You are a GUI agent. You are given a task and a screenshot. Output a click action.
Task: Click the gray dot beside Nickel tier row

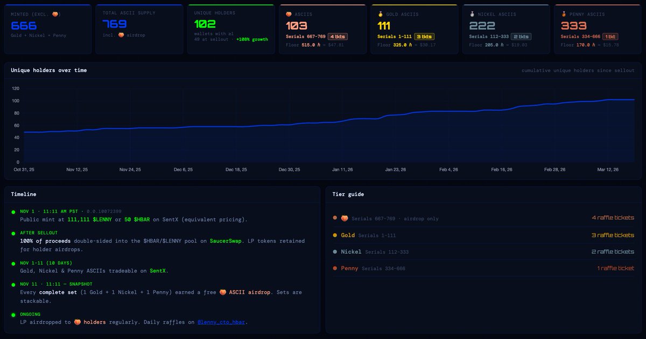(335, 252)
